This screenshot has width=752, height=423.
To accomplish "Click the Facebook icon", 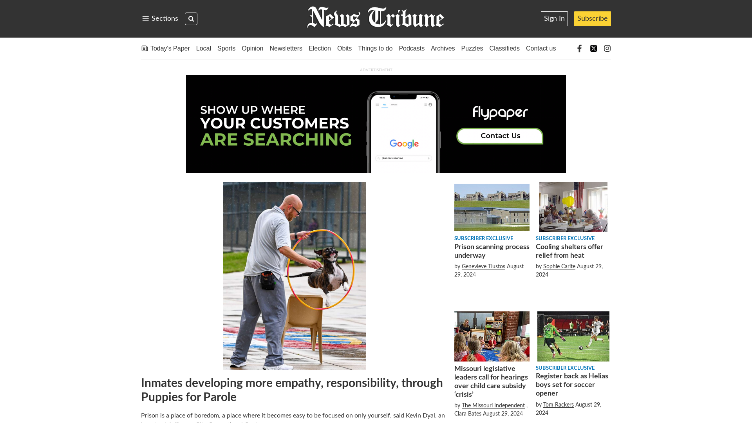I will click(x=580, y=48).
